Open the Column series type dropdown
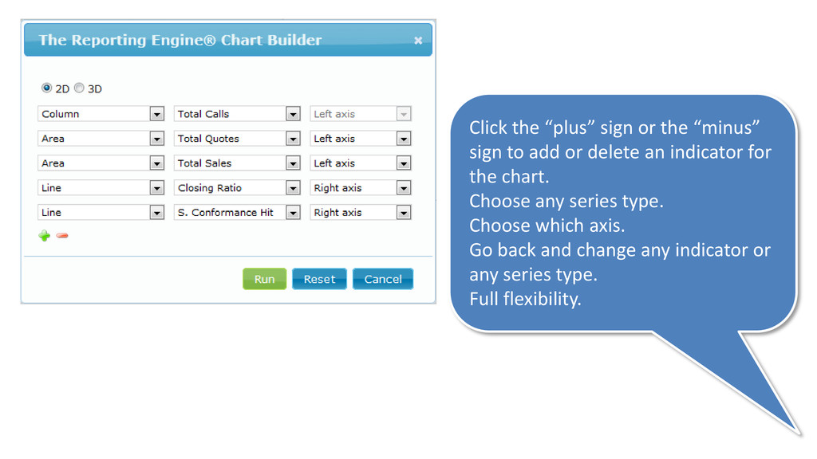The image size is (817, 459). point(101,114)
